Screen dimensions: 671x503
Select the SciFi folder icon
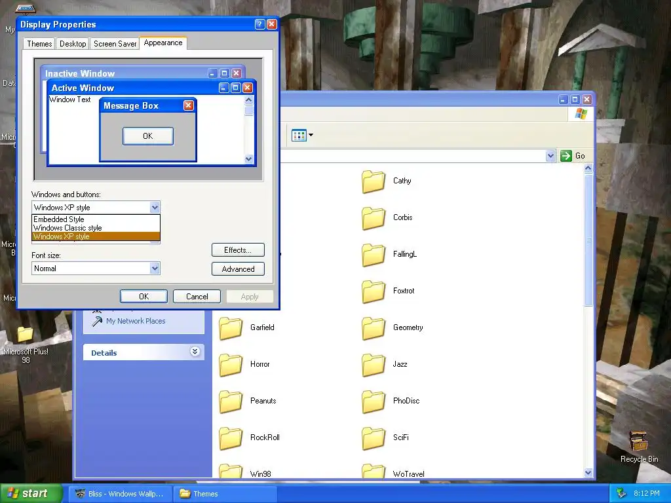(x=373, y=438)
